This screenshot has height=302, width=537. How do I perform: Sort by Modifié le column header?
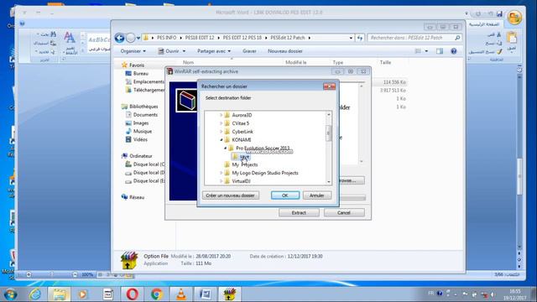click(x=296, y=62)
